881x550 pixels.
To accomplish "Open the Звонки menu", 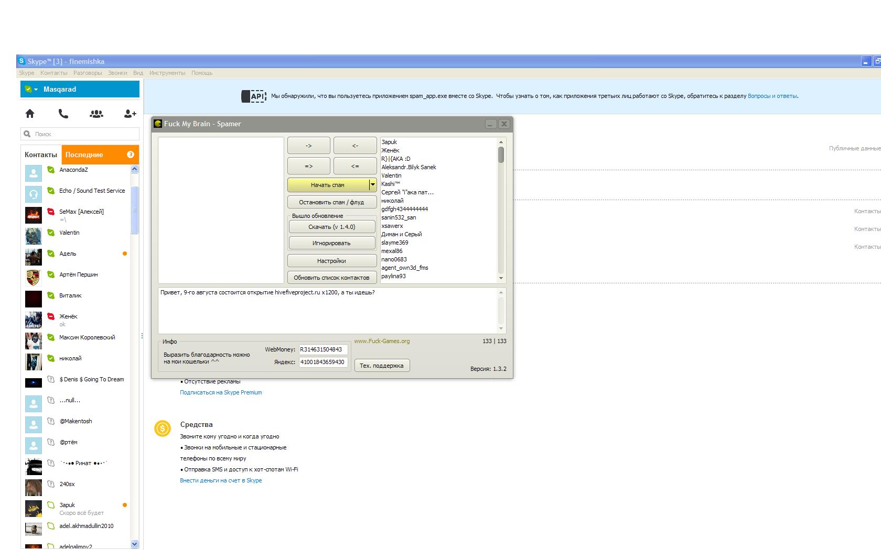I will coord(117,73).
